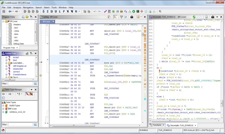
Task: Open the Search menu
Action: (x=39, y=7)
